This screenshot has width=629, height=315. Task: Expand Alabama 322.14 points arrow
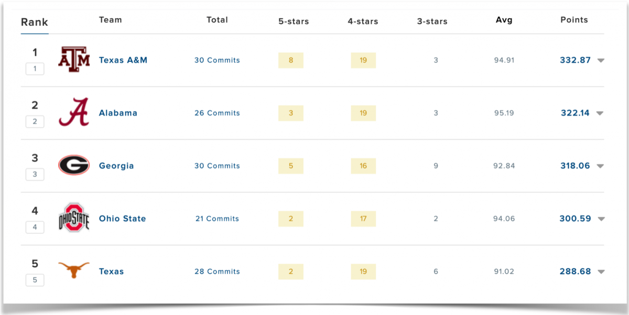click(x=600, y=113)
